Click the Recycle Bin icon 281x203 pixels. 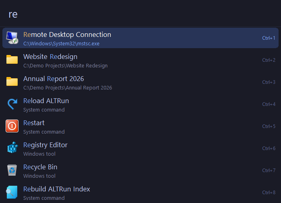point(12,170)
